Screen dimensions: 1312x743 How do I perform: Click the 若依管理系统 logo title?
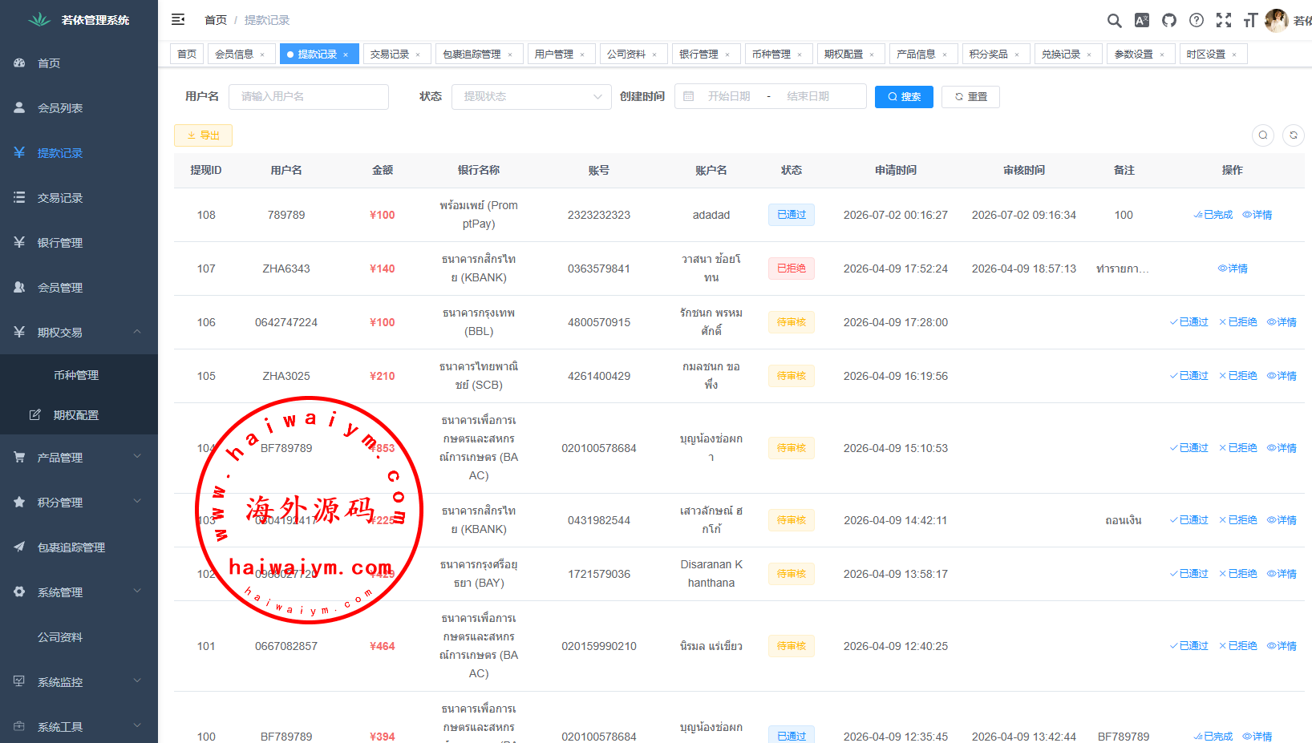coord(95,20)
